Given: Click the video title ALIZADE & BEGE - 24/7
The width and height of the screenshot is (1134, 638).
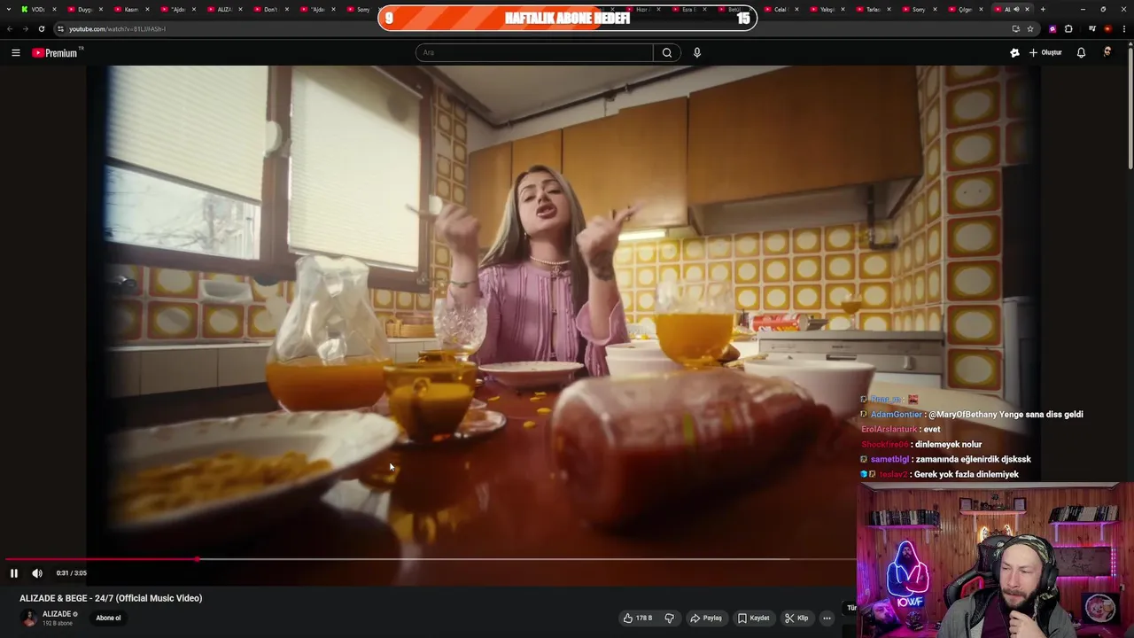Looking at the screenshot, I should 111,598.
